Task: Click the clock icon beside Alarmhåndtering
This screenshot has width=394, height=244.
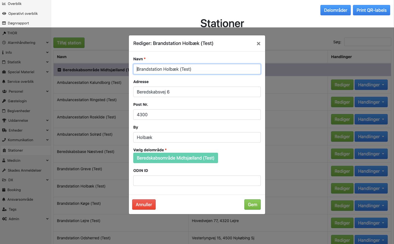Action: click(4, 43)
